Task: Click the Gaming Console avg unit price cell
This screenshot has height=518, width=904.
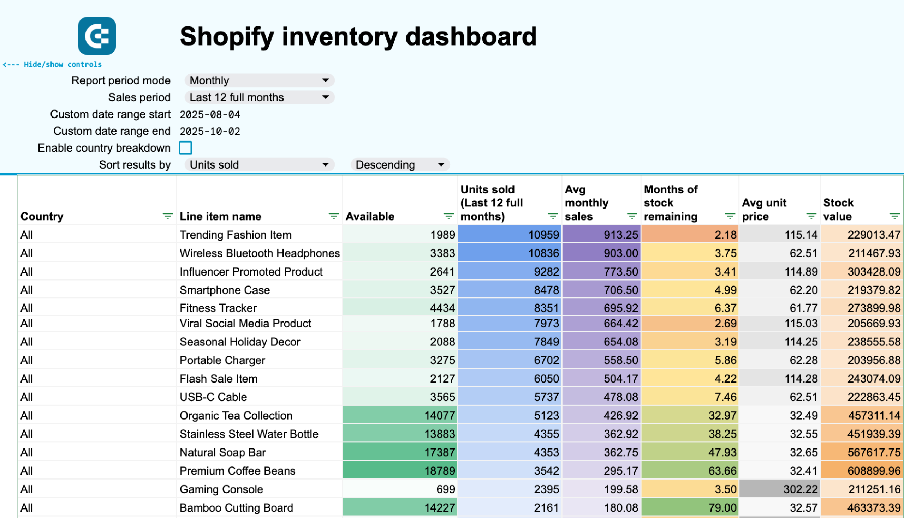Action: [x=779, y=489]
